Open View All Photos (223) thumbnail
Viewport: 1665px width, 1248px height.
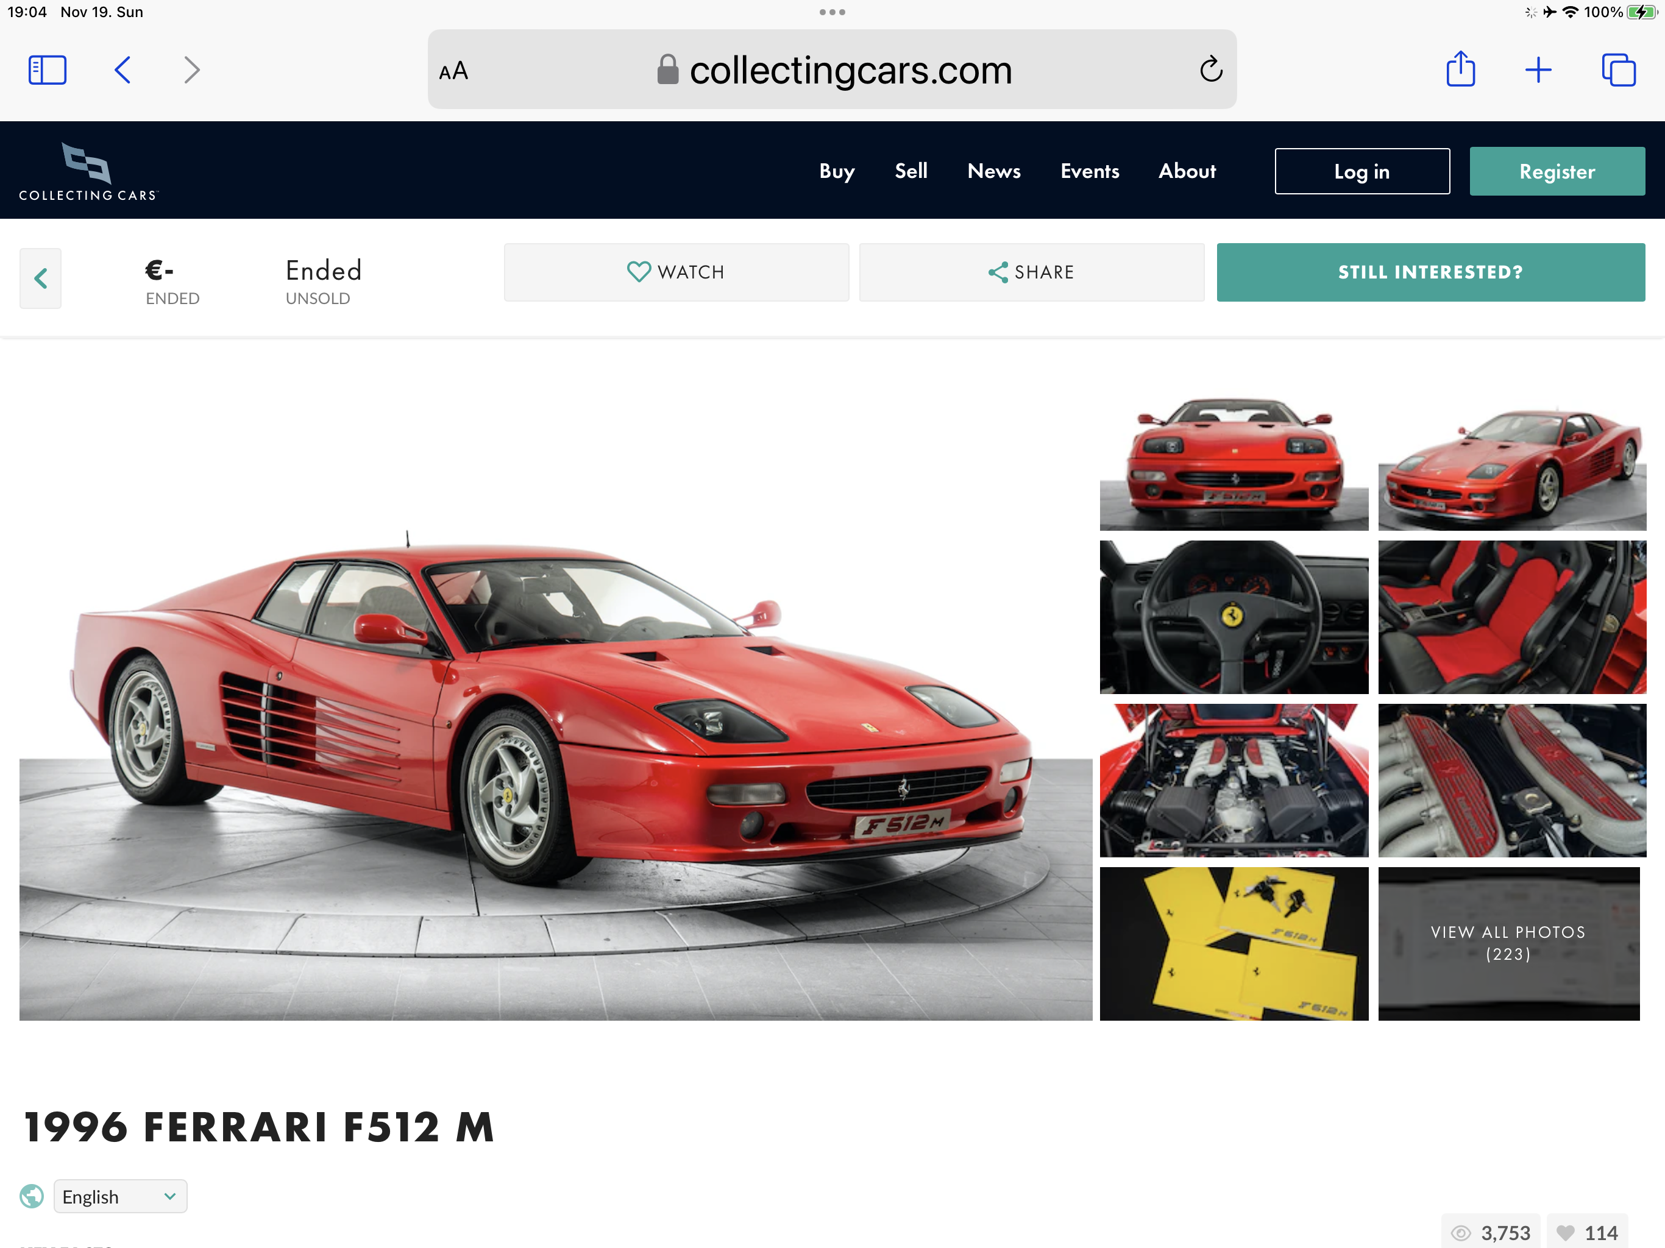point(1508,943)
